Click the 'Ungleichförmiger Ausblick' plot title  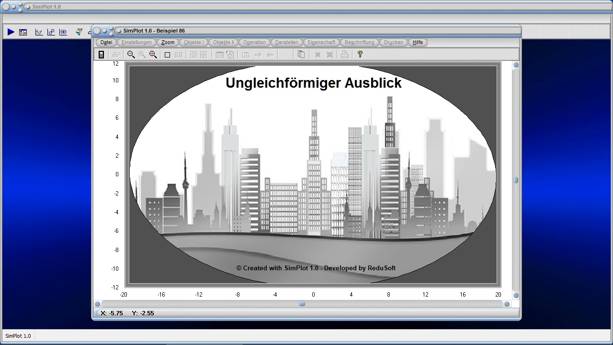pos(314,83)
